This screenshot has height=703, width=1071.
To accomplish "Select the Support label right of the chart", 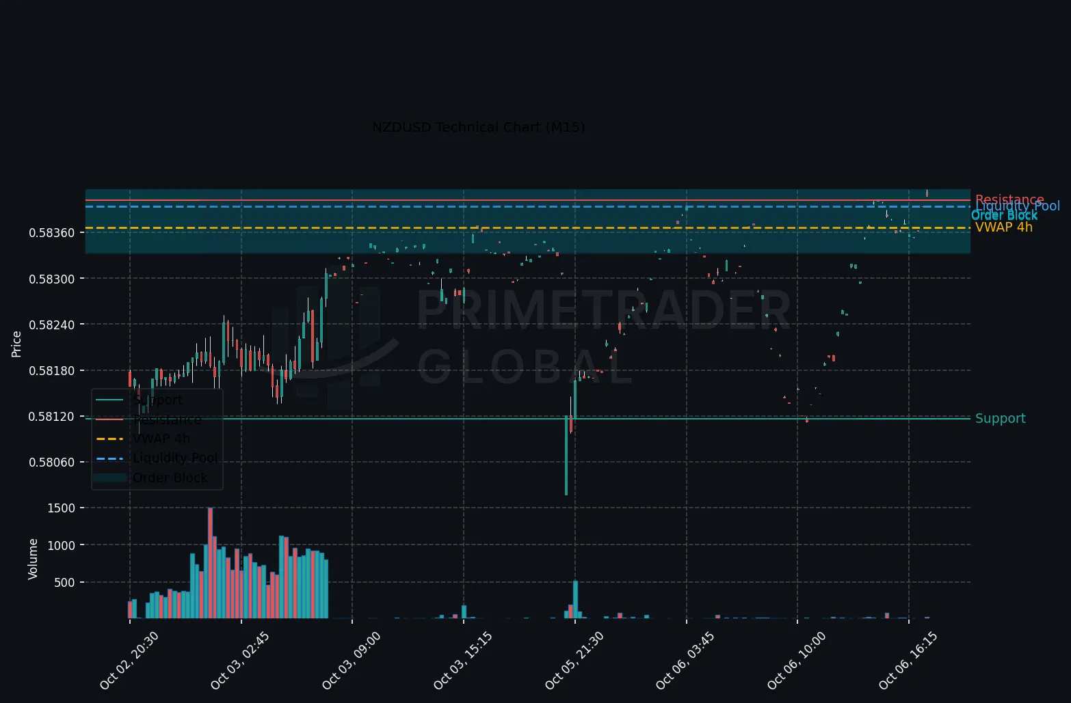I will tap(1001, 419).
